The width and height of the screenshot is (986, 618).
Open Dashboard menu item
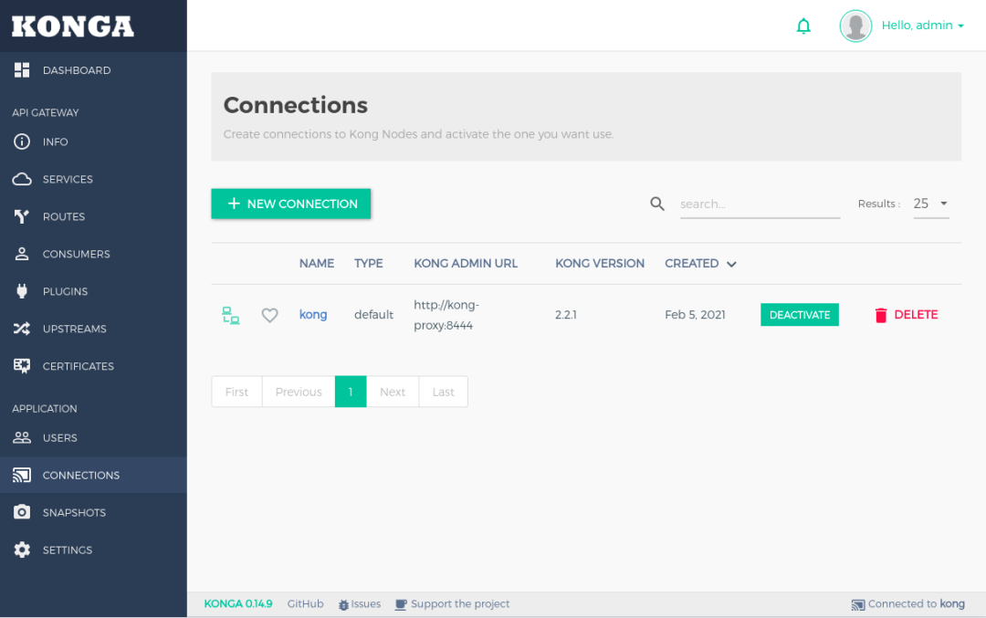click(93, 69)
